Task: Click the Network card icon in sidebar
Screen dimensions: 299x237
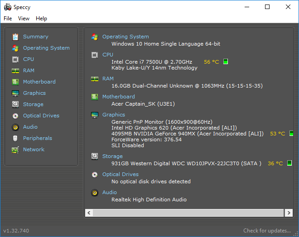Action: (15, 150)
